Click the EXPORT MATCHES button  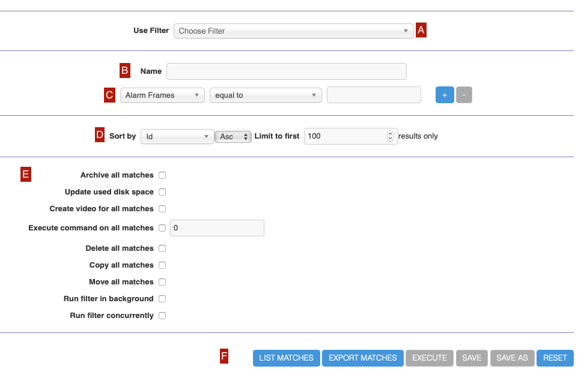click(363, 358)
